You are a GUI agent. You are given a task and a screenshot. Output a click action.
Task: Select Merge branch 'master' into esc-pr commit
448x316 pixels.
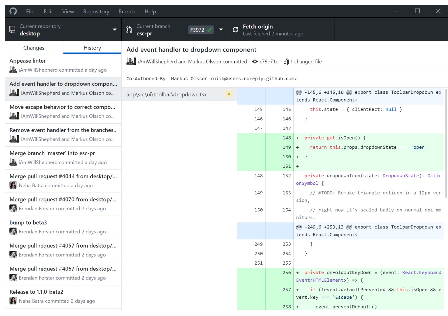pyautogui.click(x=63, y=158)
